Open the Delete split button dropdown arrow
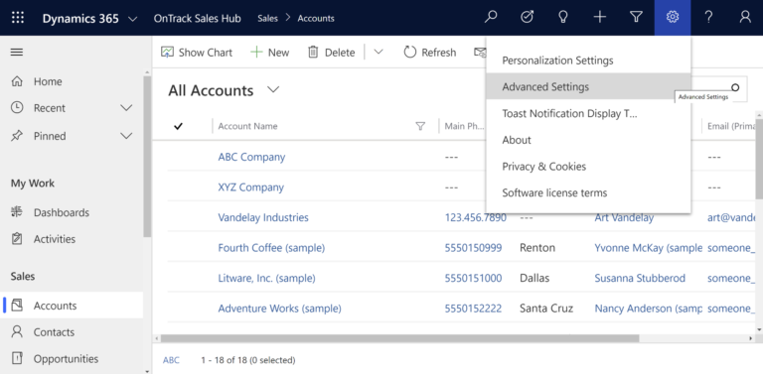The height and width of the screenshot is (374, 763). coord(379,52)
